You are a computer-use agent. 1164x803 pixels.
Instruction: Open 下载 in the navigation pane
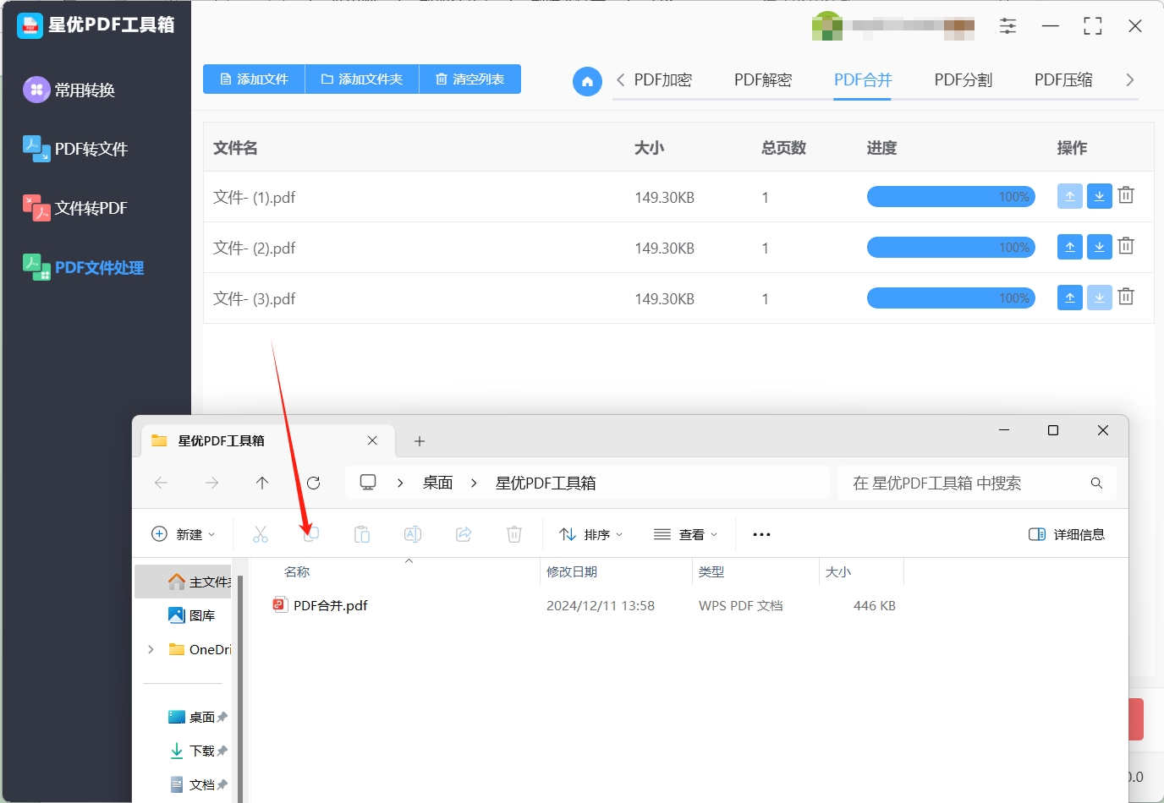(x=193, y=751)
